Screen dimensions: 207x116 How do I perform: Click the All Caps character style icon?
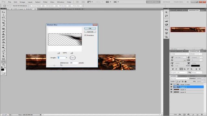[x=181, y=69]
